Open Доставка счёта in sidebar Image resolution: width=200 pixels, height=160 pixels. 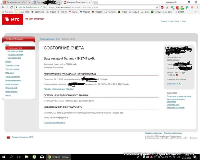pyautogui.click(x=14, y=58)
